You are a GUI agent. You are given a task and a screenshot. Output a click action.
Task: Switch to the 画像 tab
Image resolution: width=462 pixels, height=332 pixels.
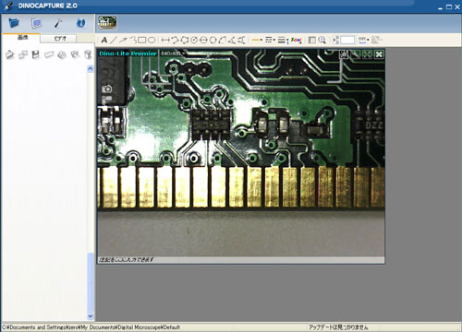22,38
